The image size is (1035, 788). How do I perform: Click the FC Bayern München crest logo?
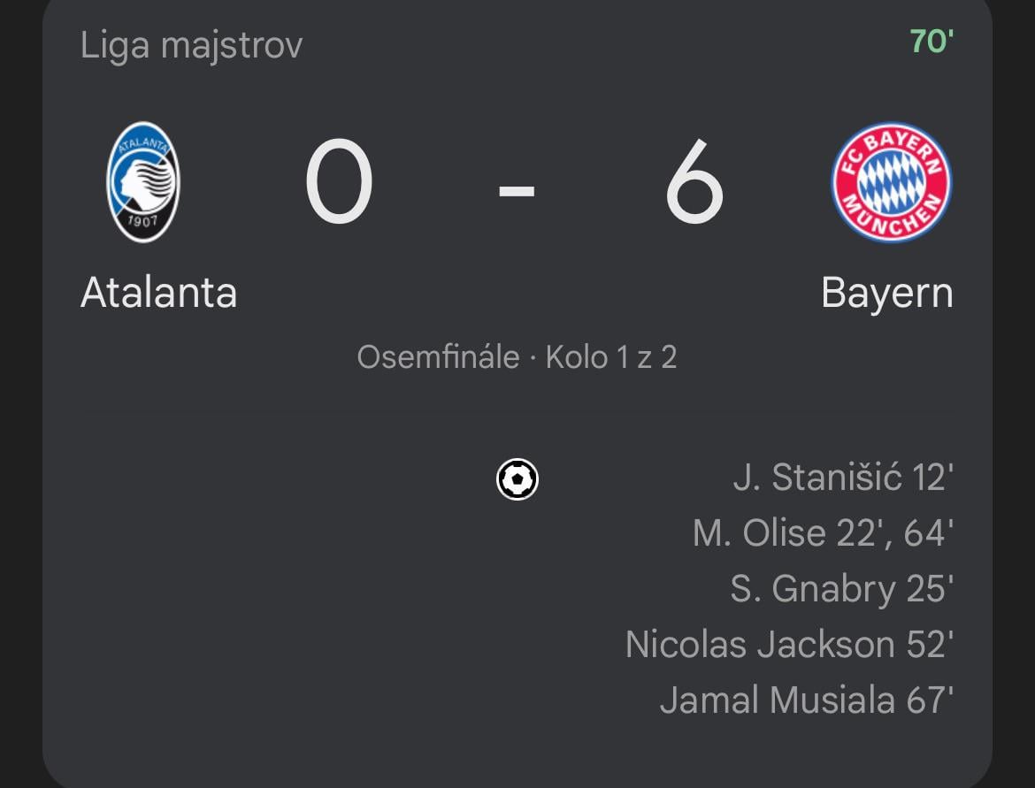891,183
